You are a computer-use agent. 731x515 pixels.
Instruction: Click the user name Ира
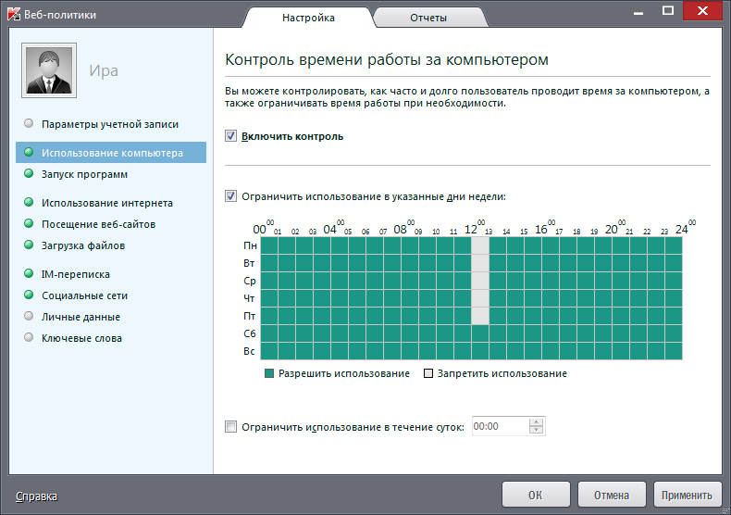click(x=104, y=70)
